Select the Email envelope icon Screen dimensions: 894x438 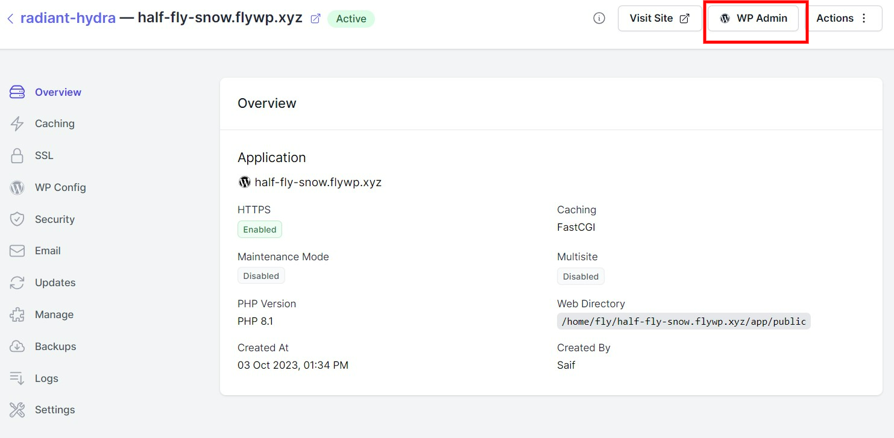coord(17,251)
